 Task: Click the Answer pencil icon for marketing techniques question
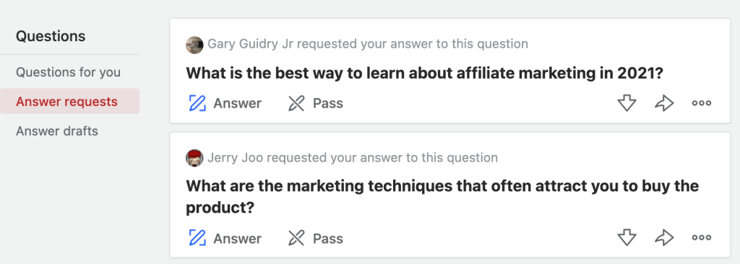197,238
